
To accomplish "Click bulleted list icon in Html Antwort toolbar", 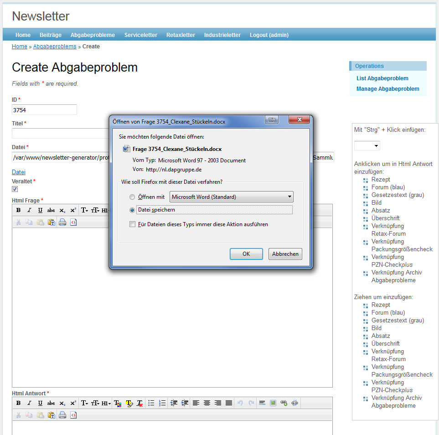I will click(x=151, y=403).
